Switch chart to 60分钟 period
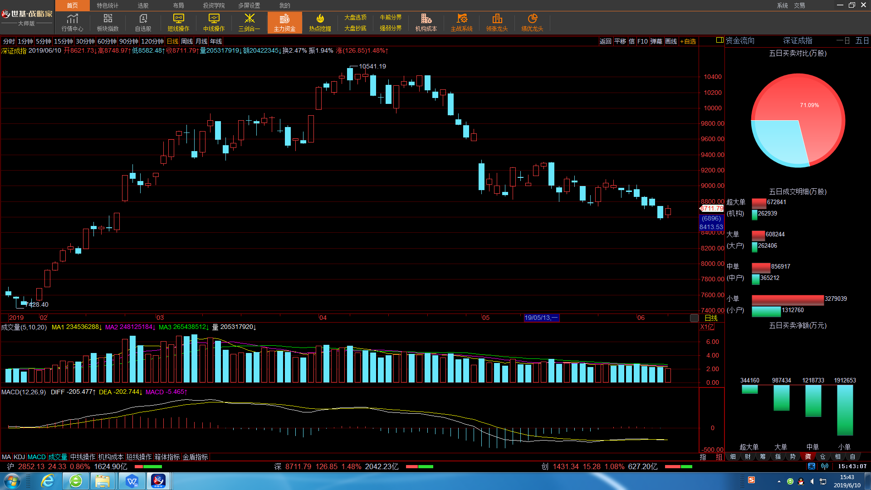The width and height of the screenshot is (871, 490). point(107,41)
